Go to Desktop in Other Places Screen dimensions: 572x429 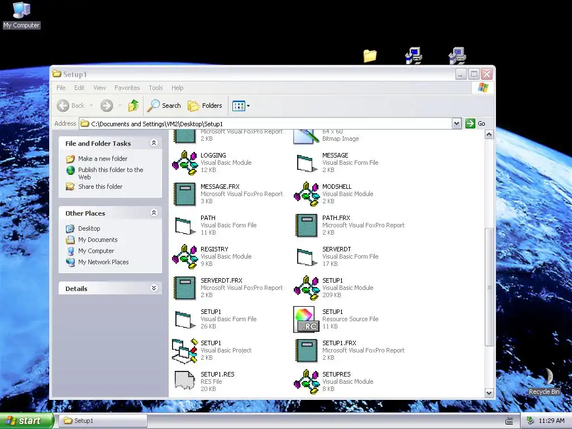[x=89, y=228]
